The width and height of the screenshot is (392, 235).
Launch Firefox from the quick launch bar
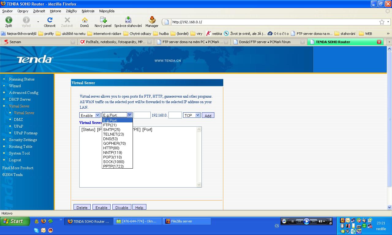point(43,221)
